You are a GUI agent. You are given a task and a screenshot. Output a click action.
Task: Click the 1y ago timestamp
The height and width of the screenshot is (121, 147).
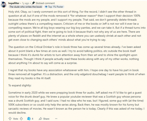26,3
